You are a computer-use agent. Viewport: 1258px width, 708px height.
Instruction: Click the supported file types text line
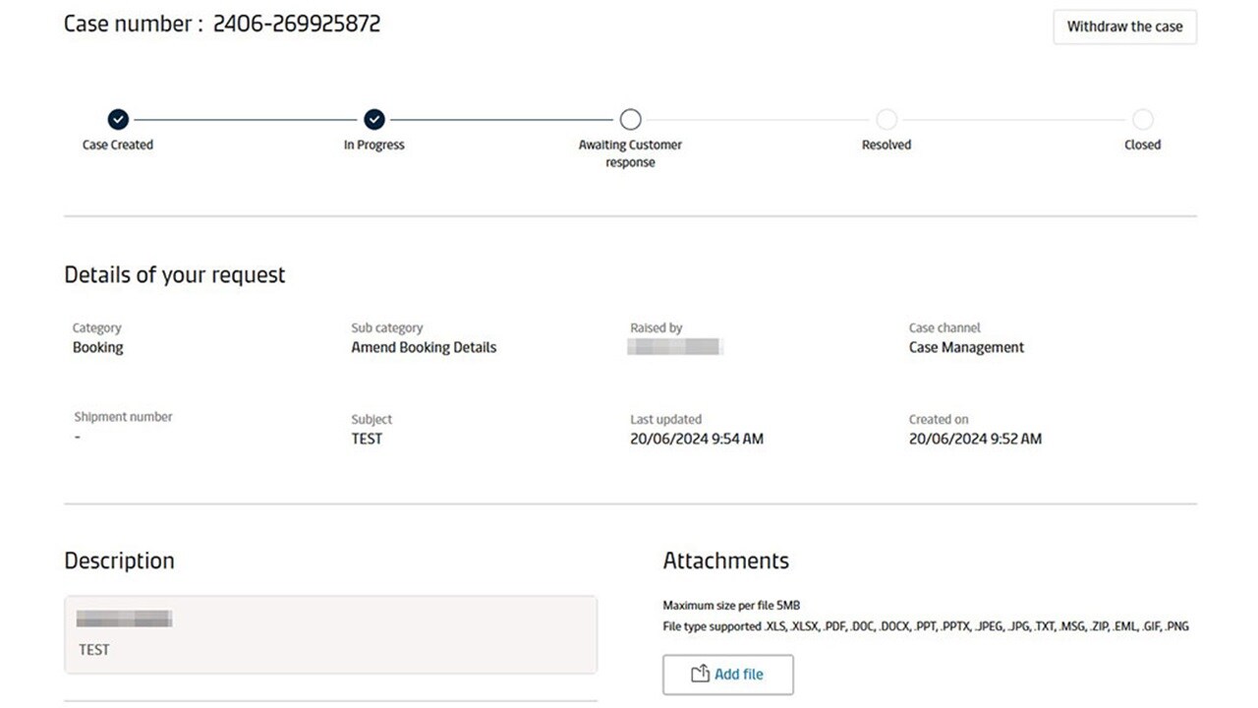[926, 626]
